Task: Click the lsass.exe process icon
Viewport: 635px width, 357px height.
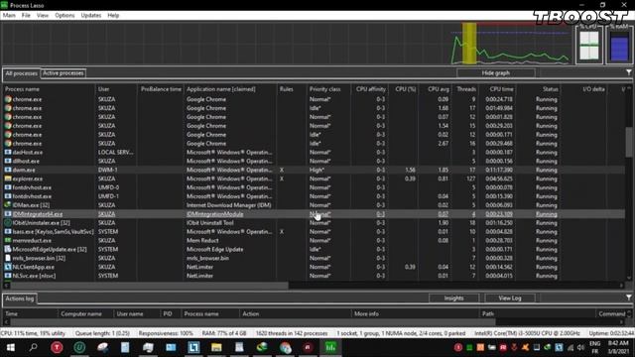Action: coord(8,231)
